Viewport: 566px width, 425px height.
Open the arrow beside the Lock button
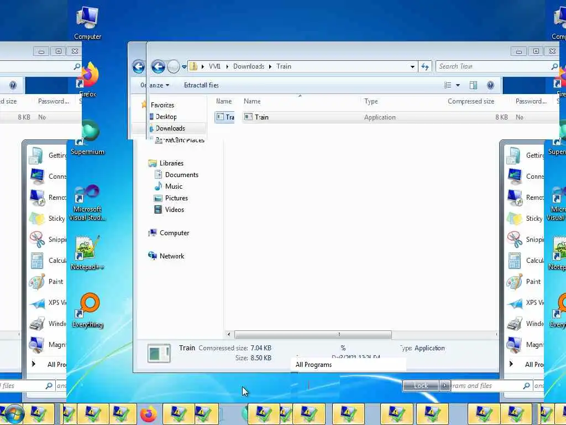[444, 386]
